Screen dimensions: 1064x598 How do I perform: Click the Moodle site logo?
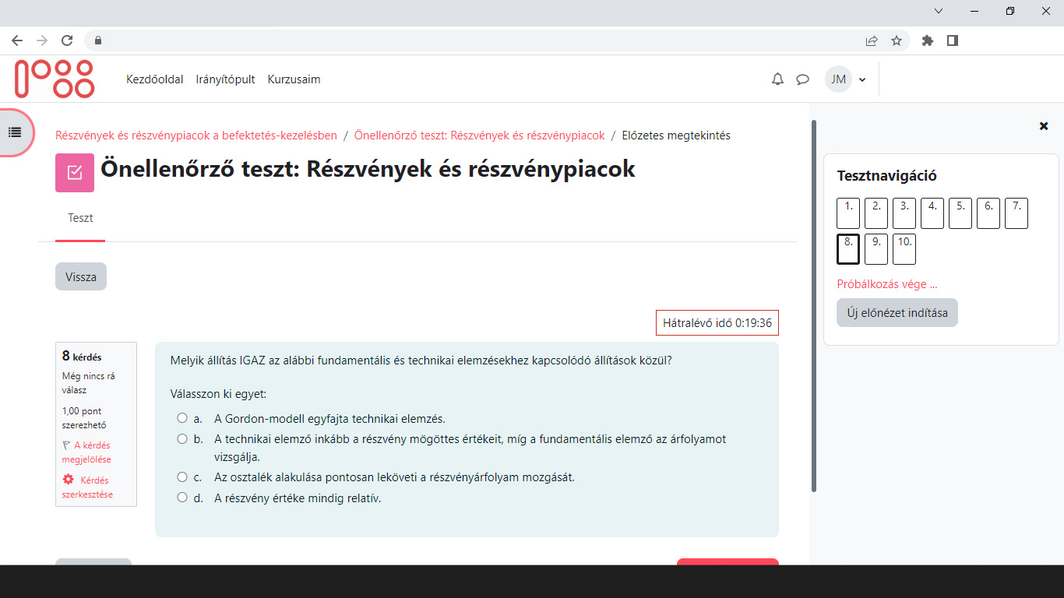click(x=52, y=79)
